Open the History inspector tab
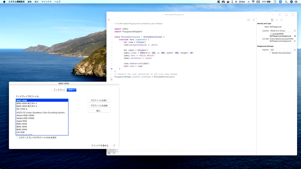This screenshot has width=301, height=169. [x=277, y=20]
